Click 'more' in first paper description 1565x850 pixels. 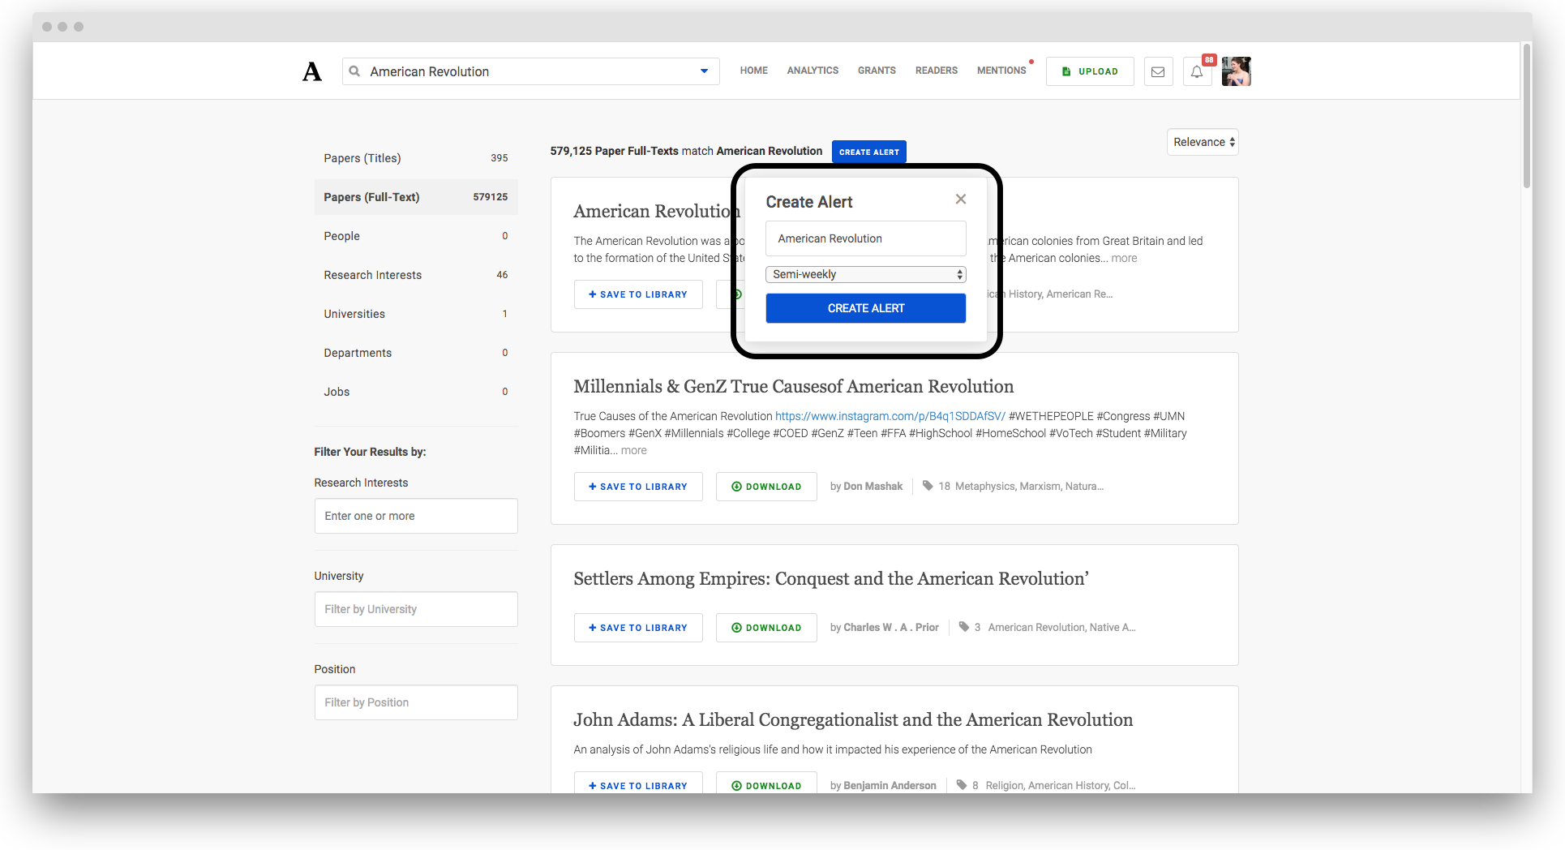[1124, 258]
